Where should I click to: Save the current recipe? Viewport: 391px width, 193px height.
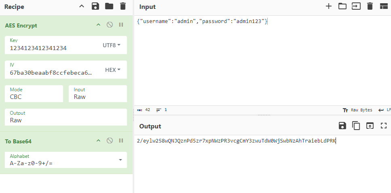tap(95, 6)
